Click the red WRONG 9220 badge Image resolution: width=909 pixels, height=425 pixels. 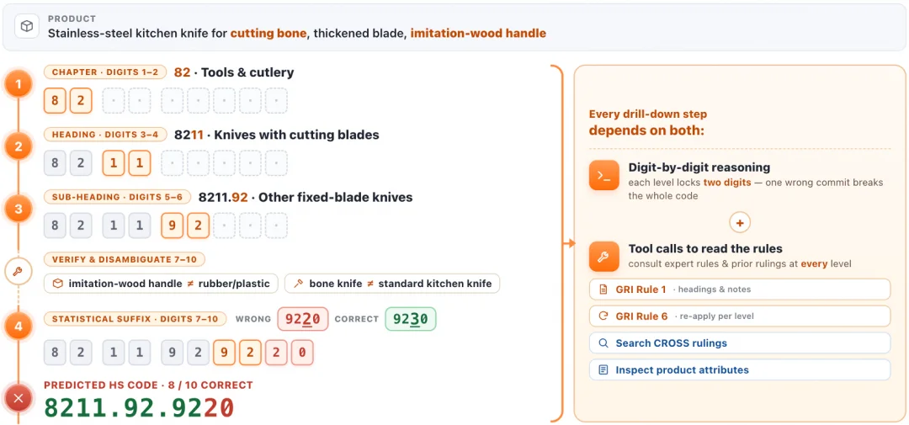(x=303, y=319)
